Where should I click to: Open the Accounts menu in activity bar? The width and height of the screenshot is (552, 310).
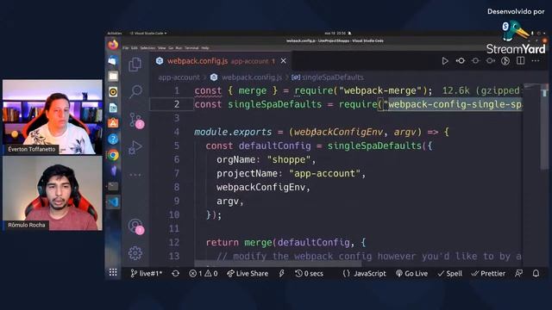click(135, 226)
